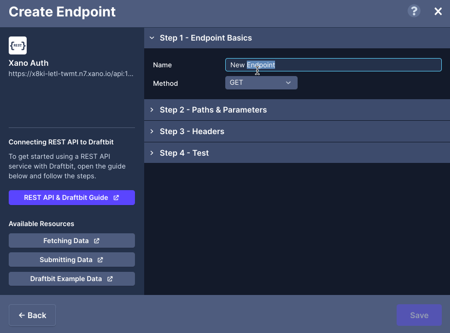Collapse Step 1 - Endpoint Basics section
The height and width of the screenshot is (333, 450).
pyautogui.click(x=297, y=38)
